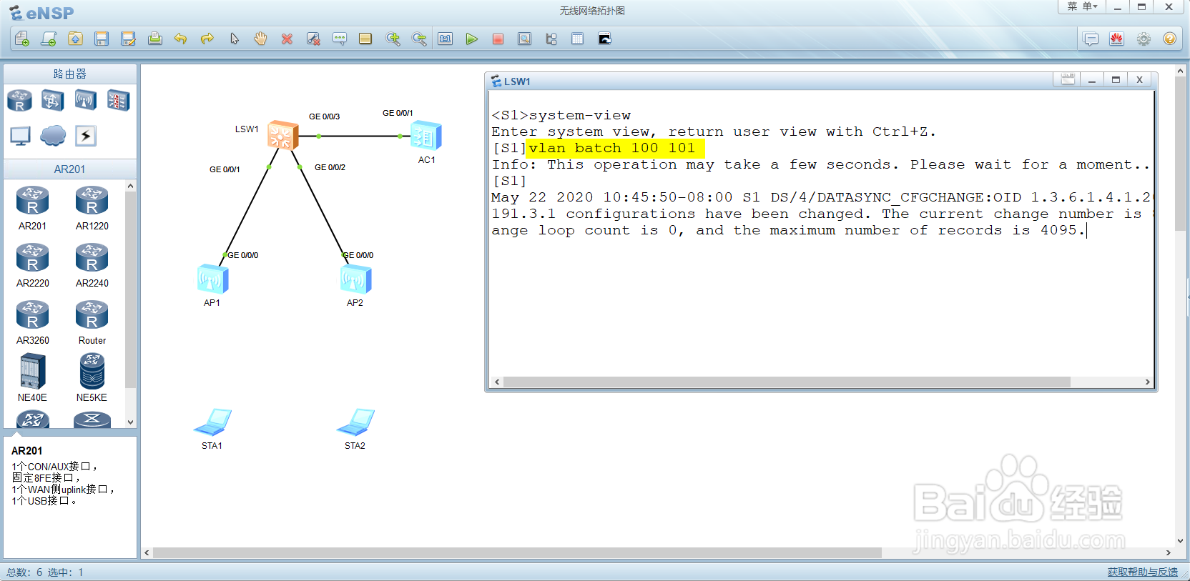The width and height of the screenshot is (1190, 581).
Task: Select the switch category icon
Action: (x=52, y=101)
